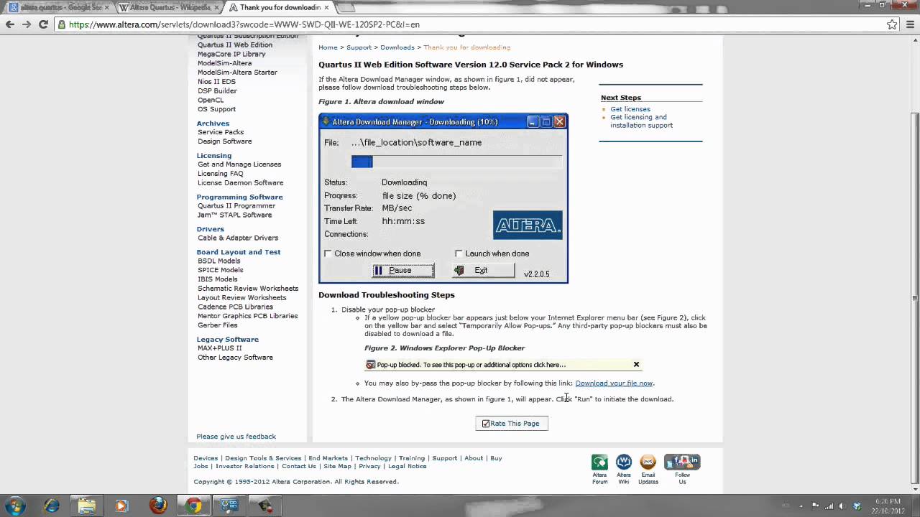Open License Daemon Software link
The height and width of the screenshot is (517, 920).
click(241, 182)
